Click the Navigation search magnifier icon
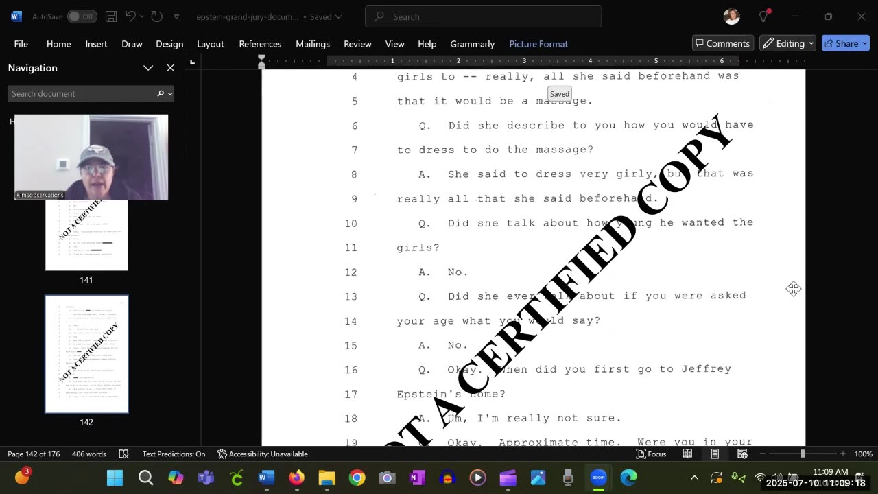Viewport: 878px width, 494px height. click(x=161, y=93)
